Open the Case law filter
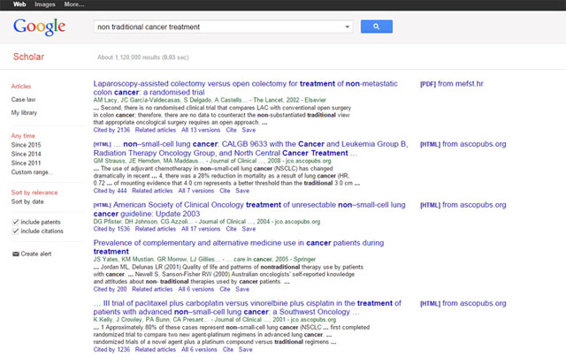 [23, 100]
